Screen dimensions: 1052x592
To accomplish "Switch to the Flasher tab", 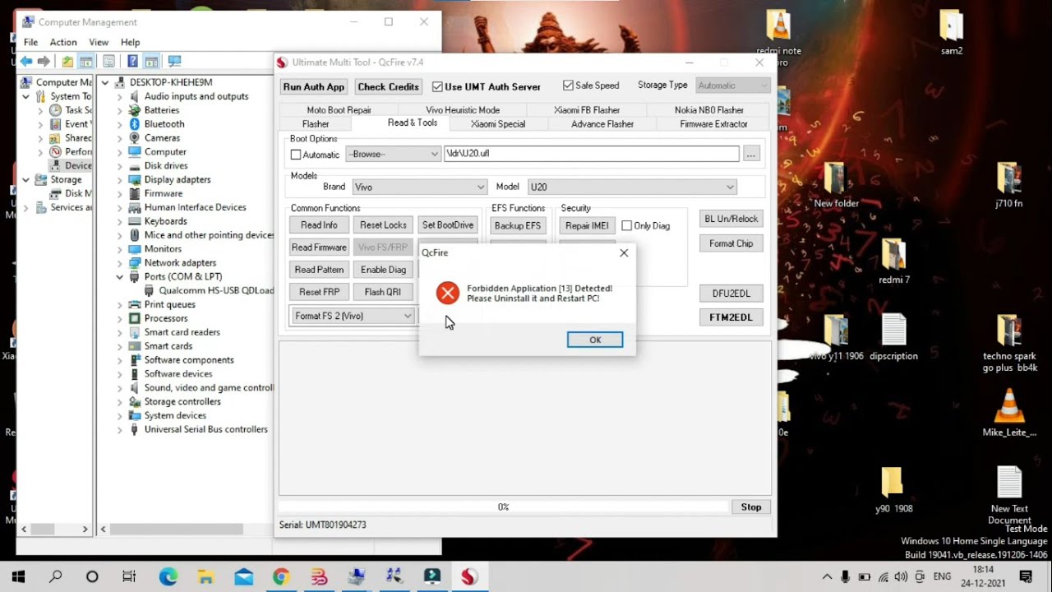I will pos(316,124).
